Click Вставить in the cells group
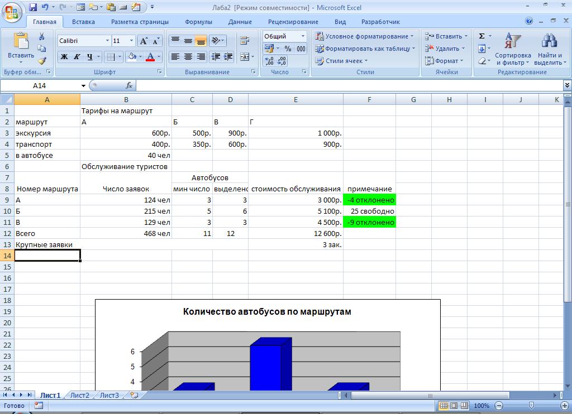Image resolution: width=572 pixels, height=414 pixels. click(446, 36)
